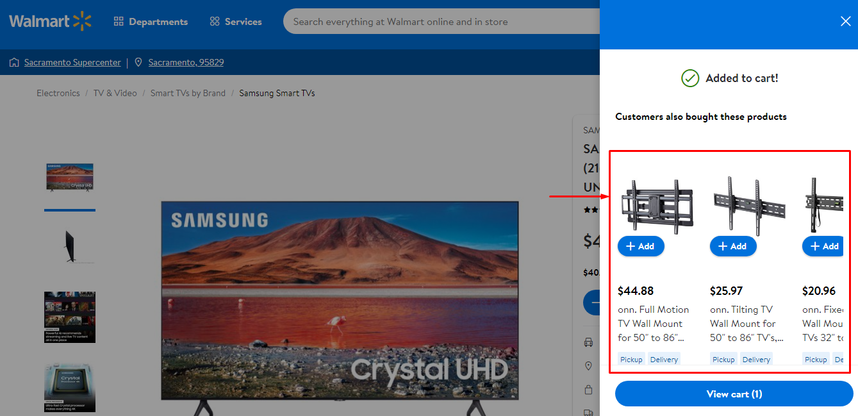
Task: Click "Customers also bought these products" heading
Action: (701, 117)
